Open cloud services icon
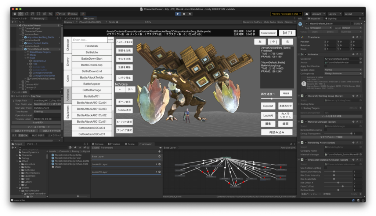 [x=307, y=14]
